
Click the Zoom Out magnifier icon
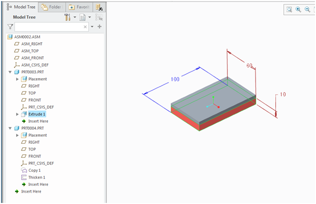307,9
